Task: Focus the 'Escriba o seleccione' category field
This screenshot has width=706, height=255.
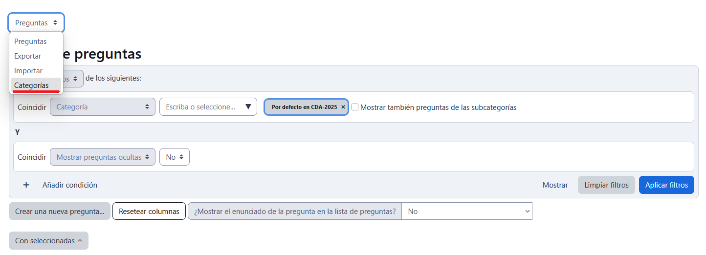Action: 200,107
